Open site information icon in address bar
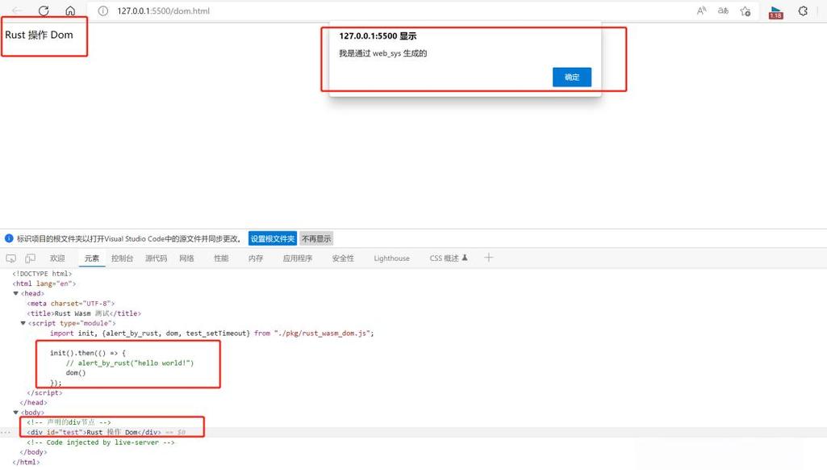 click(102, 10)
